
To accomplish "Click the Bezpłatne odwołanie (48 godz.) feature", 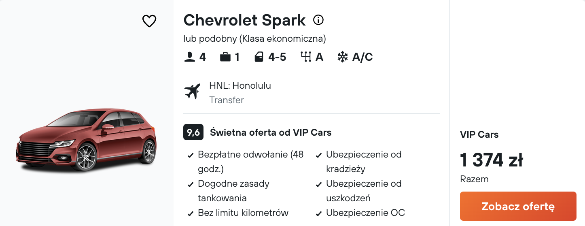I will tap(250, 162).
